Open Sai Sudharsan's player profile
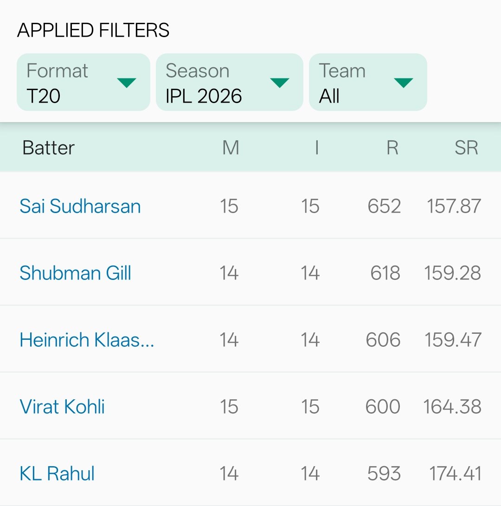Screen dimensions: 501x506 [x=80, y=206]
